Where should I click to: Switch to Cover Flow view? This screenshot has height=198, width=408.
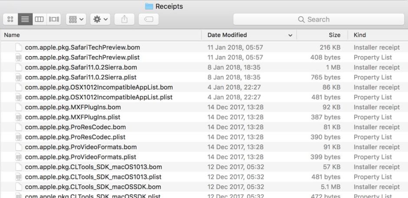click(x=54, y=19)
